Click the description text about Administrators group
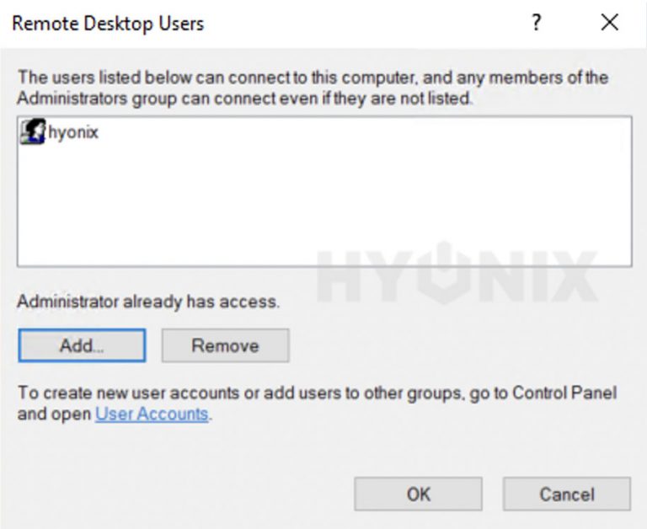This screenshot has height=529, width=647. pos(313,88)
